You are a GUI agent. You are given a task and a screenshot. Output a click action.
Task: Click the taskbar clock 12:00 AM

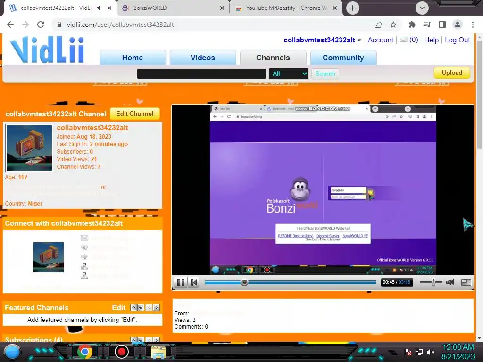click(x=458, y=347)
